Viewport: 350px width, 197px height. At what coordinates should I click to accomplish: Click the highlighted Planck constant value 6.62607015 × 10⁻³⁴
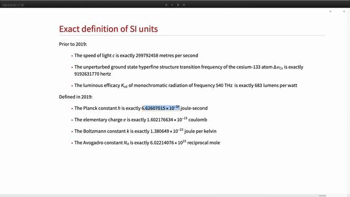pyautogui.click(x=160, y=108)
